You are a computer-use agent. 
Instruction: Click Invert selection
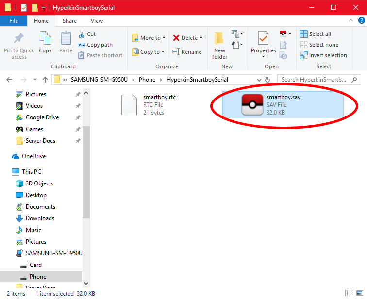tap(323, 55)
